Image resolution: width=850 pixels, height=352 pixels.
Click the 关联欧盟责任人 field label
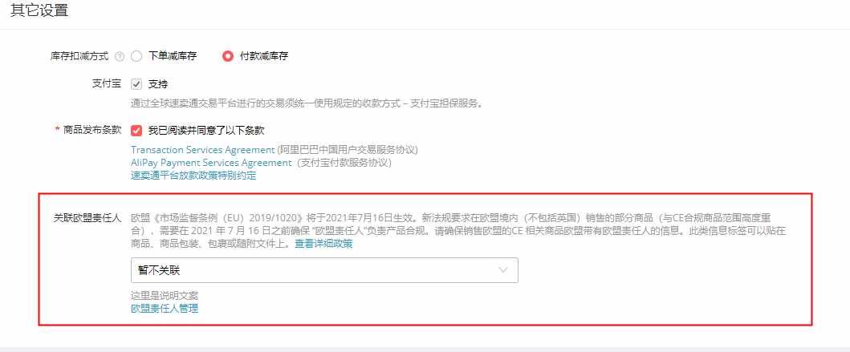point(87,218)
